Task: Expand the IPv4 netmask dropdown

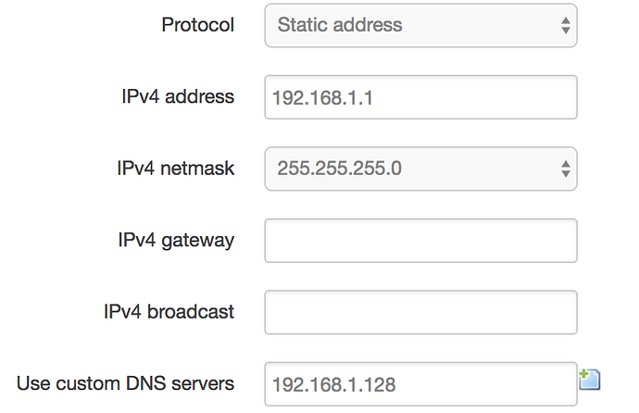Action: [420, 169]
